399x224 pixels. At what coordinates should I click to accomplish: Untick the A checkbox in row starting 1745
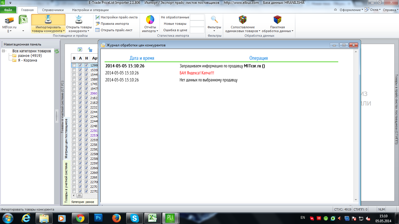click(x=80, y=84)
